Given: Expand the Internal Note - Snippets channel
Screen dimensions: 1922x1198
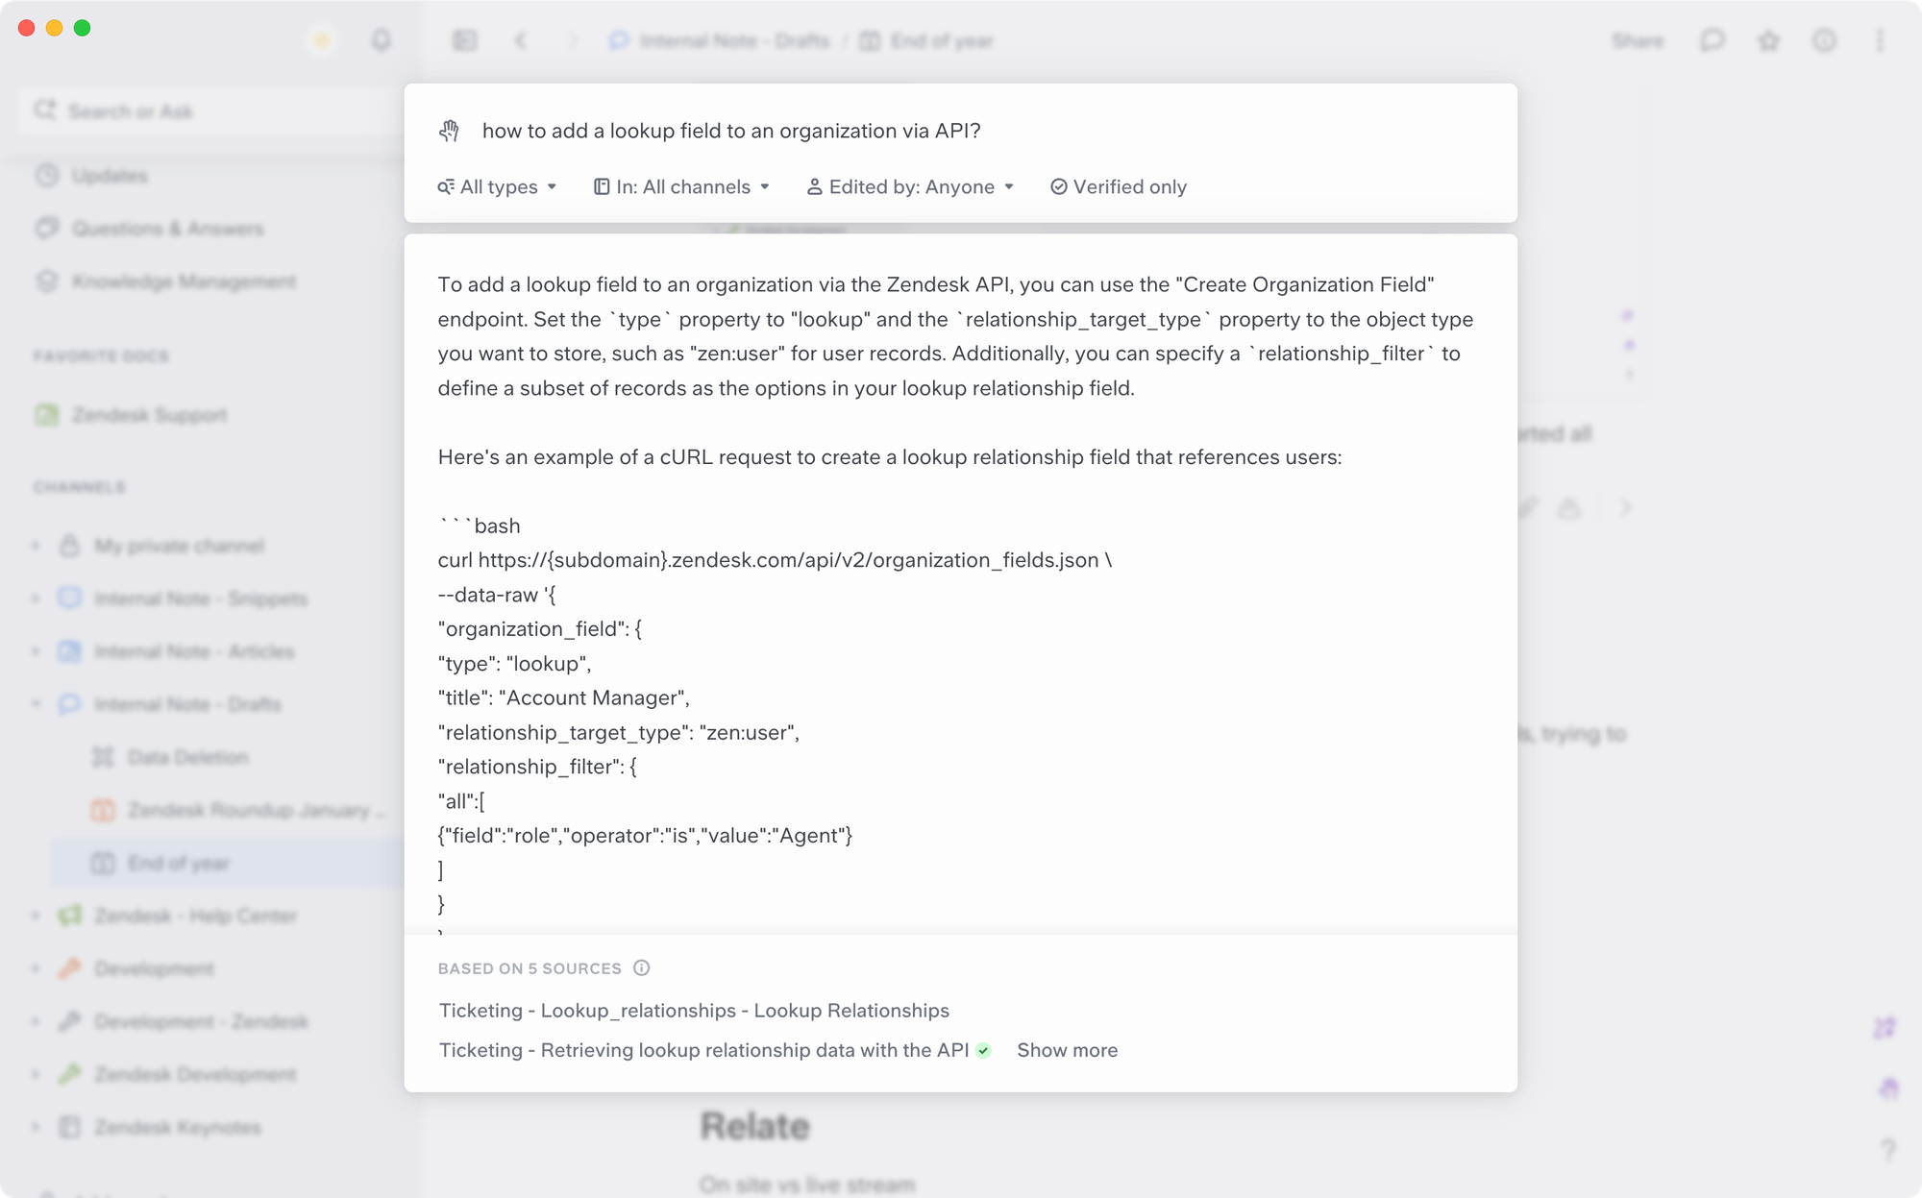Looking at the screenshot, I should [36, 599].
